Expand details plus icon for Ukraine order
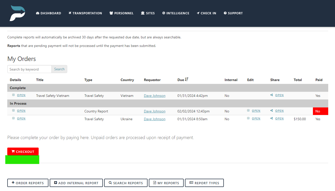 (x=14, y=118)
